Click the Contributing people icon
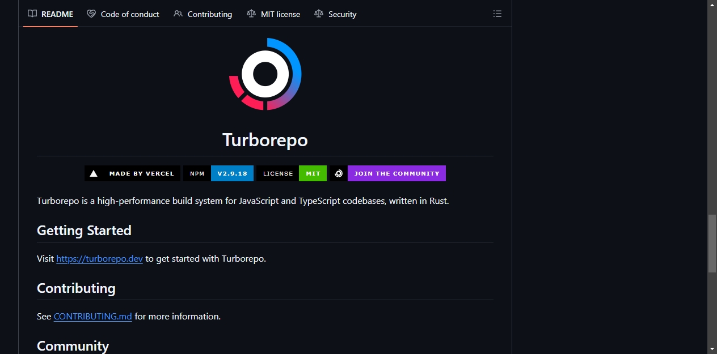Viewport: 717px width, 354px height. [x=178, y=14]
